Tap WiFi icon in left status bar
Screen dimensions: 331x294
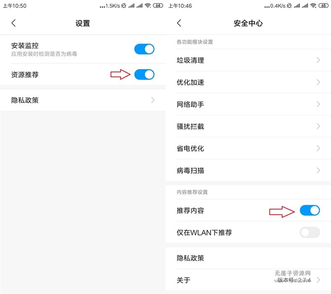pyautogui.click(x=147, y=5)
